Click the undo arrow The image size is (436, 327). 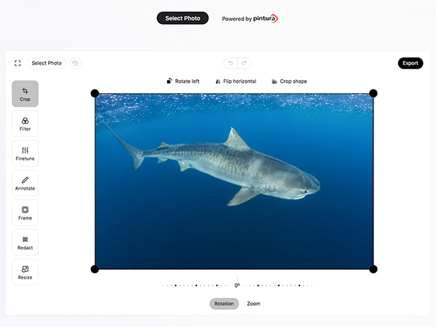pos(230,63)
